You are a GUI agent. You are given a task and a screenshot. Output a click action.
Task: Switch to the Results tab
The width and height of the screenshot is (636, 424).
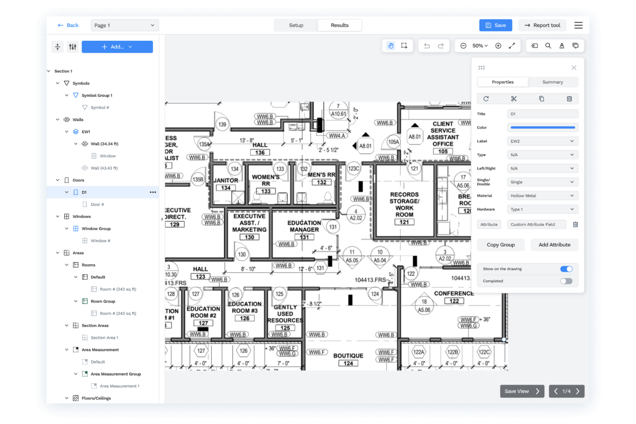pos(339,25)
